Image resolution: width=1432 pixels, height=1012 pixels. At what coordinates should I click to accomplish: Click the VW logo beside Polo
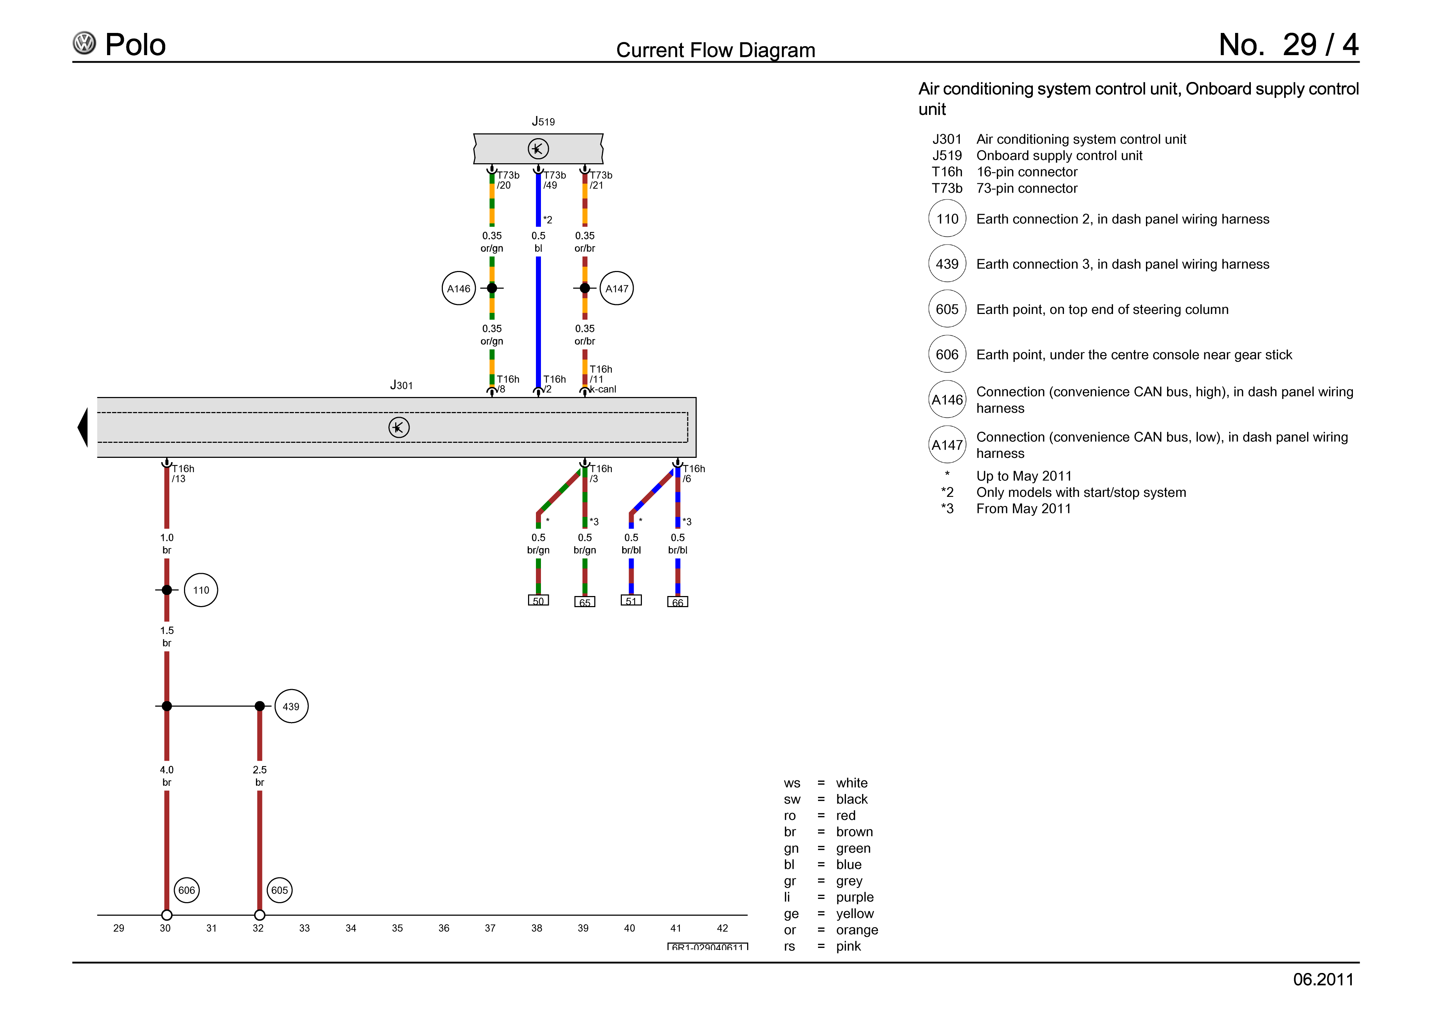click(84, 43)
